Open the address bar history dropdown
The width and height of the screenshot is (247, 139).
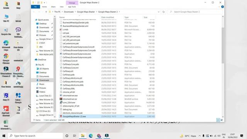[159, 12]
